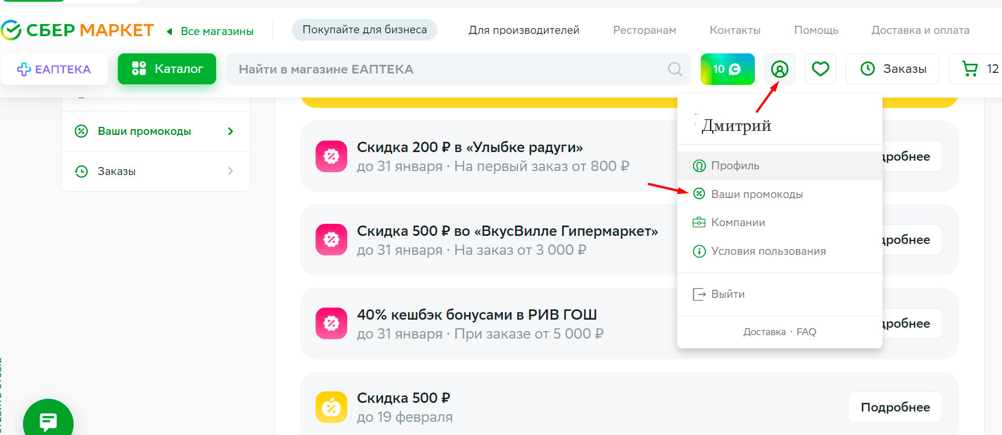Open Контакты page

(735, 30)
